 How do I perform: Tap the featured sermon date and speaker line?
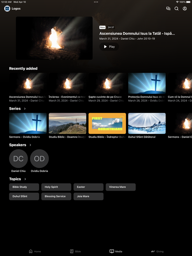[127, 39]
